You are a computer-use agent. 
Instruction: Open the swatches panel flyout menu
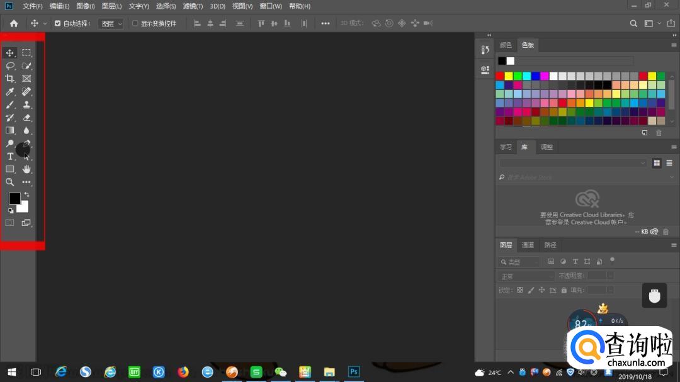[x=674, y=45]
